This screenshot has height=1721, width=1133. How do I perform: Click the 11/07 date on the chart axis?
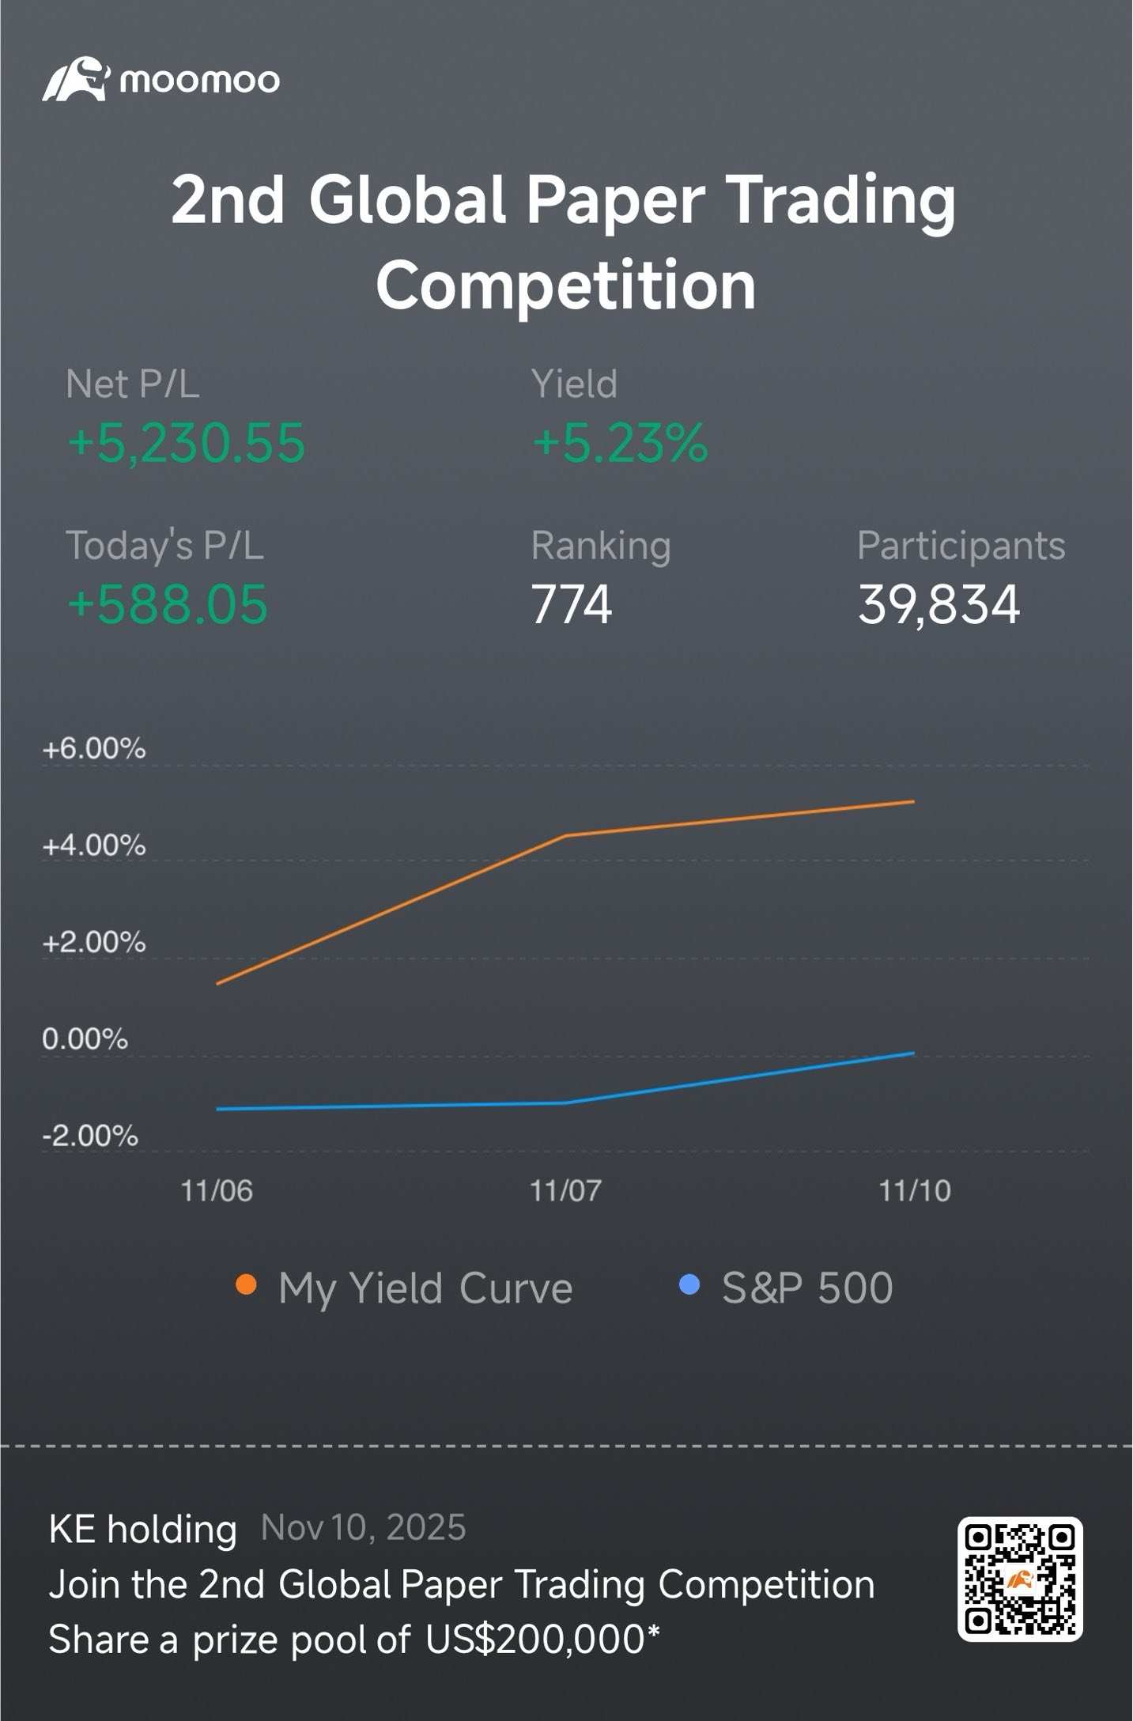[x=565, y=1190]
